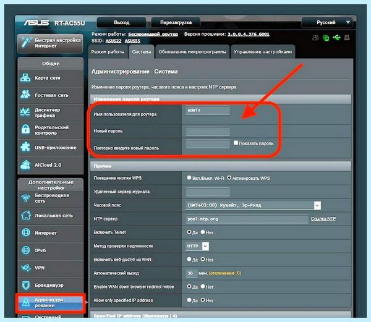Viewport: 371px width, 322px height.
Task: Open Диспетчер трафика menu item
Action: pyautogui.click(x=51, y=112)
